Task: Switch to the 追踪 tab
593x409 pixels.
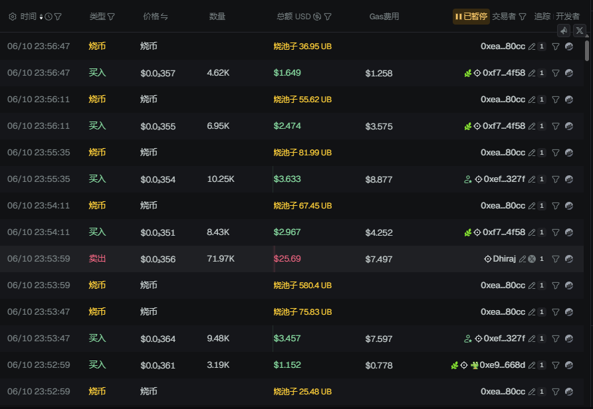Action: click(x=542, y=17)
